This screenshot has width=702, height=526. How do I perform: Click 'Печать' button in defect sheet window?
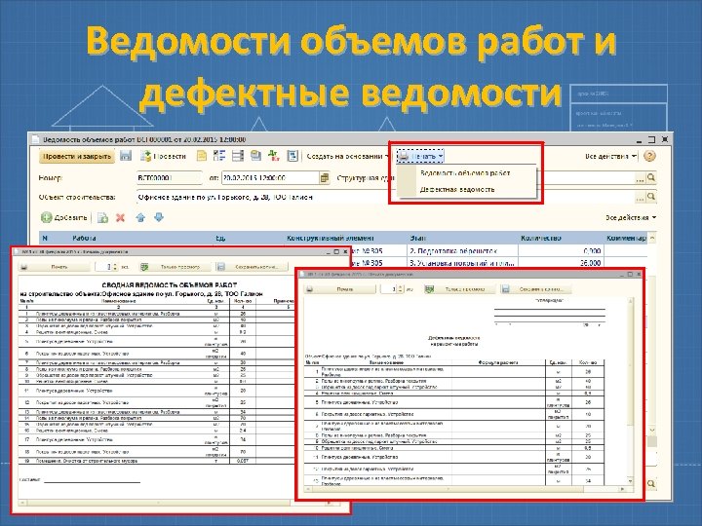(x=340, y=289)
